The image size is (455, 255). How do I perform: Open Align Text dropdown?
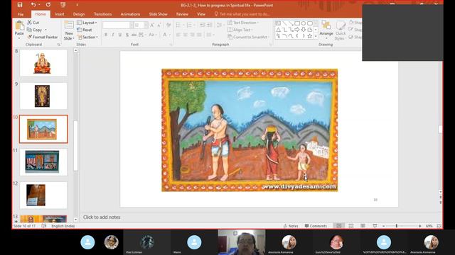pos(240,30)
